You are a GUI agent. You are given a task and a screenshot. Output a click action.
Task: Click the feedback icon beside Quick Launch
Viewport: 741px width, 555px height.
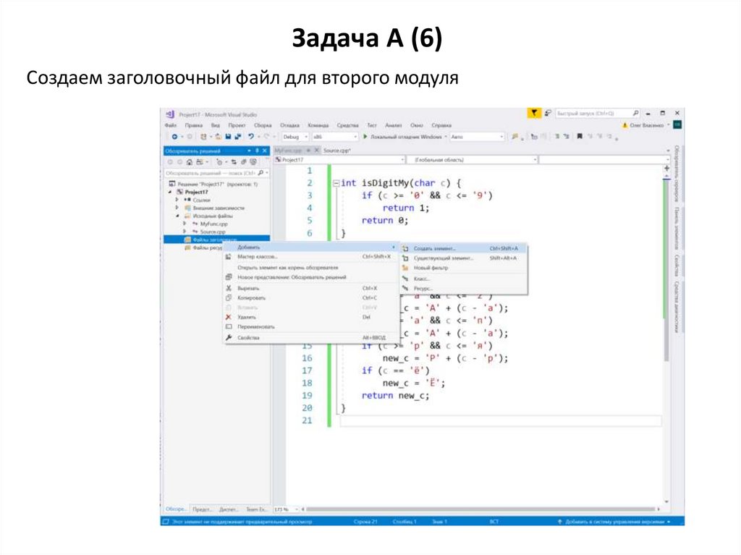pyautogui.click(x=548, y=113)
